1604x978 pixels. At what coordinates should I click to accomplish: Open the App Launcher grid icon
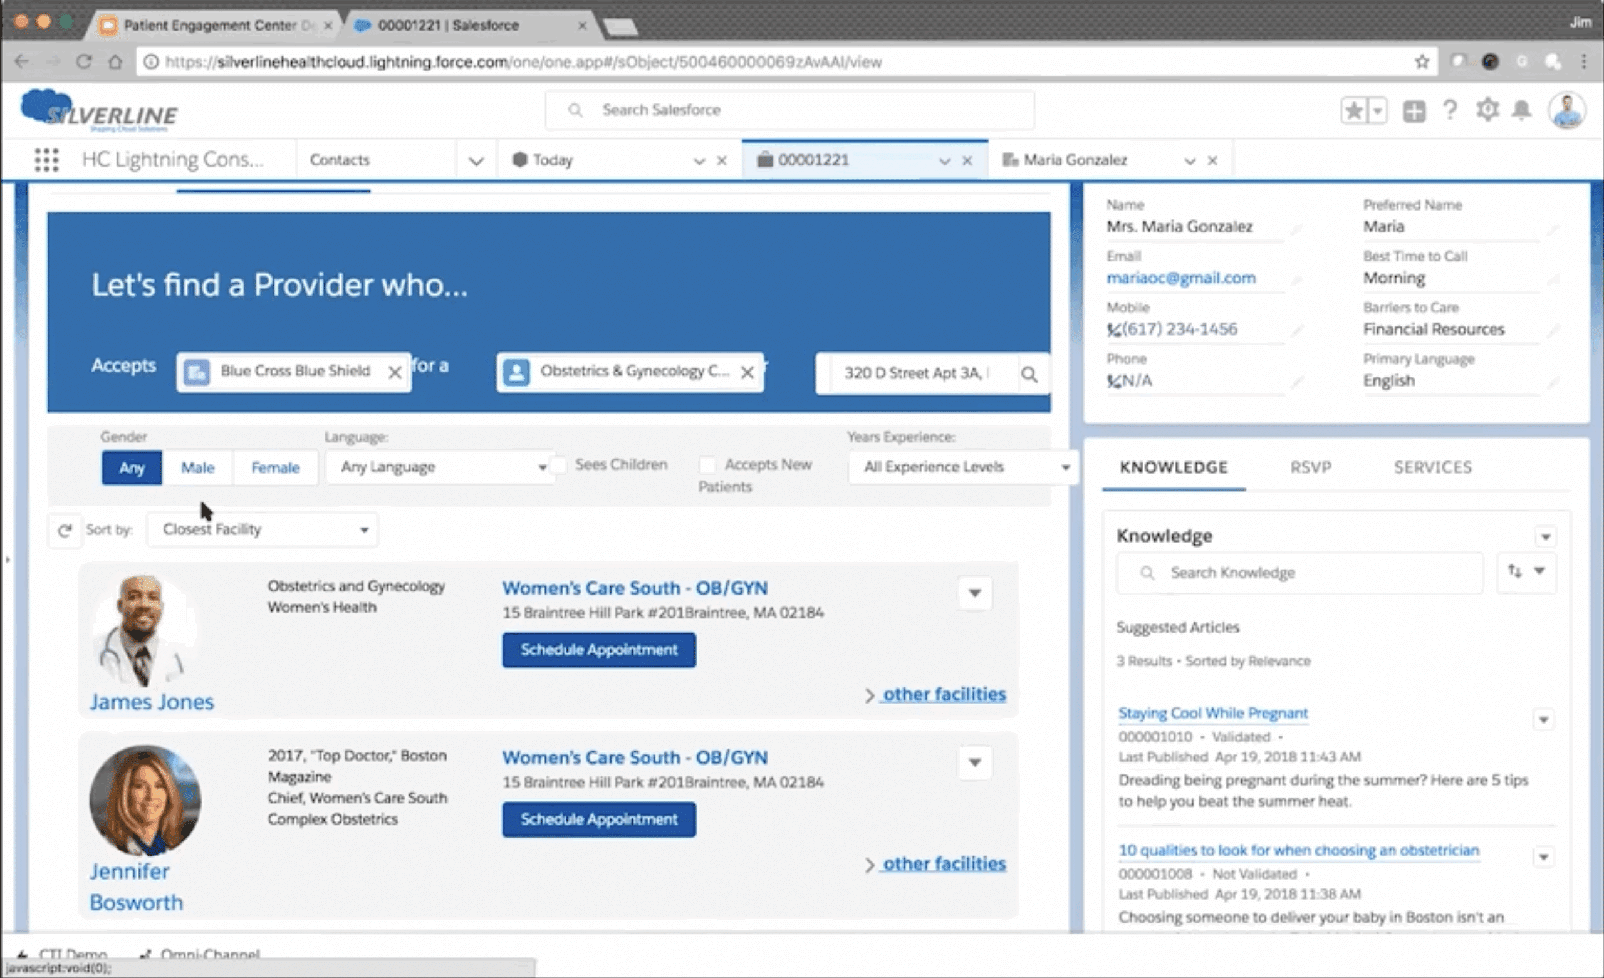tap(46, 160)
